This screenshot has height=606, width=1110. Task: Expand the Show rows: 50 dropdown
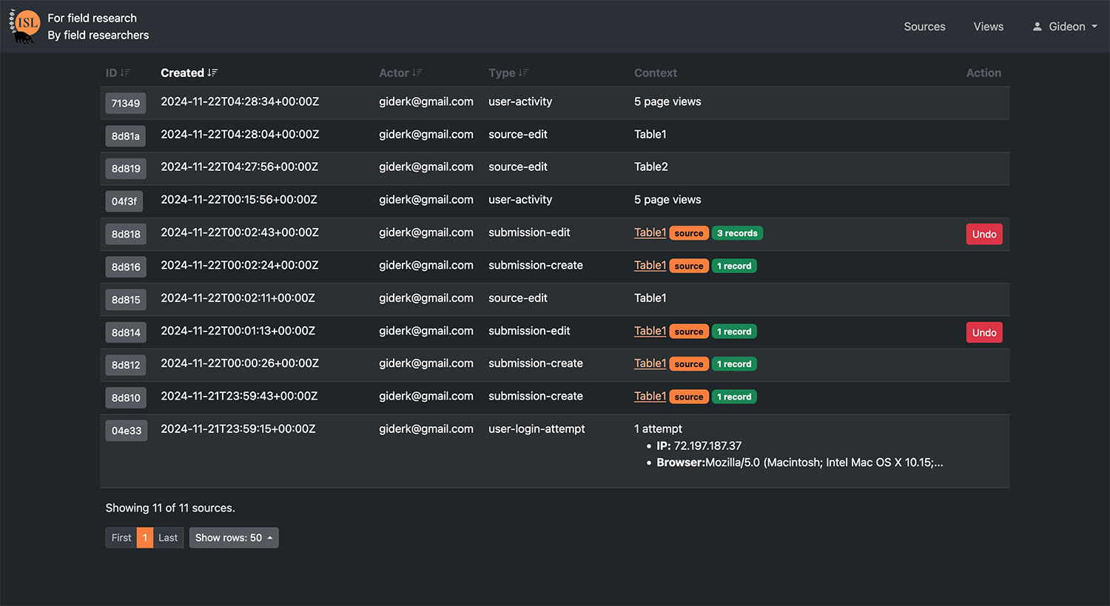pos(234,538)
